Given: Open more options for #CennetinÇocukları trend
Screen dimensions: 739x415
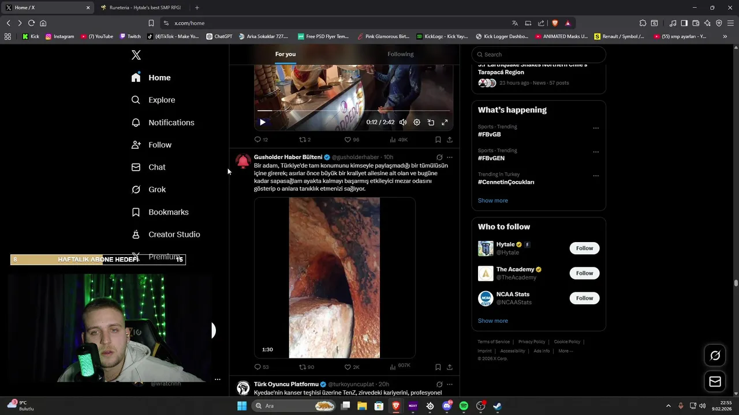Looking at the screenshot, I should click(596, 176).
